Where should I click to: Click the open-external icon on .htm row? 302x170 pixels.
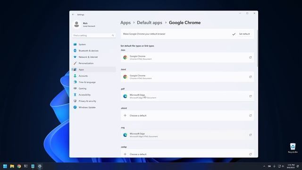click(250, 58)
